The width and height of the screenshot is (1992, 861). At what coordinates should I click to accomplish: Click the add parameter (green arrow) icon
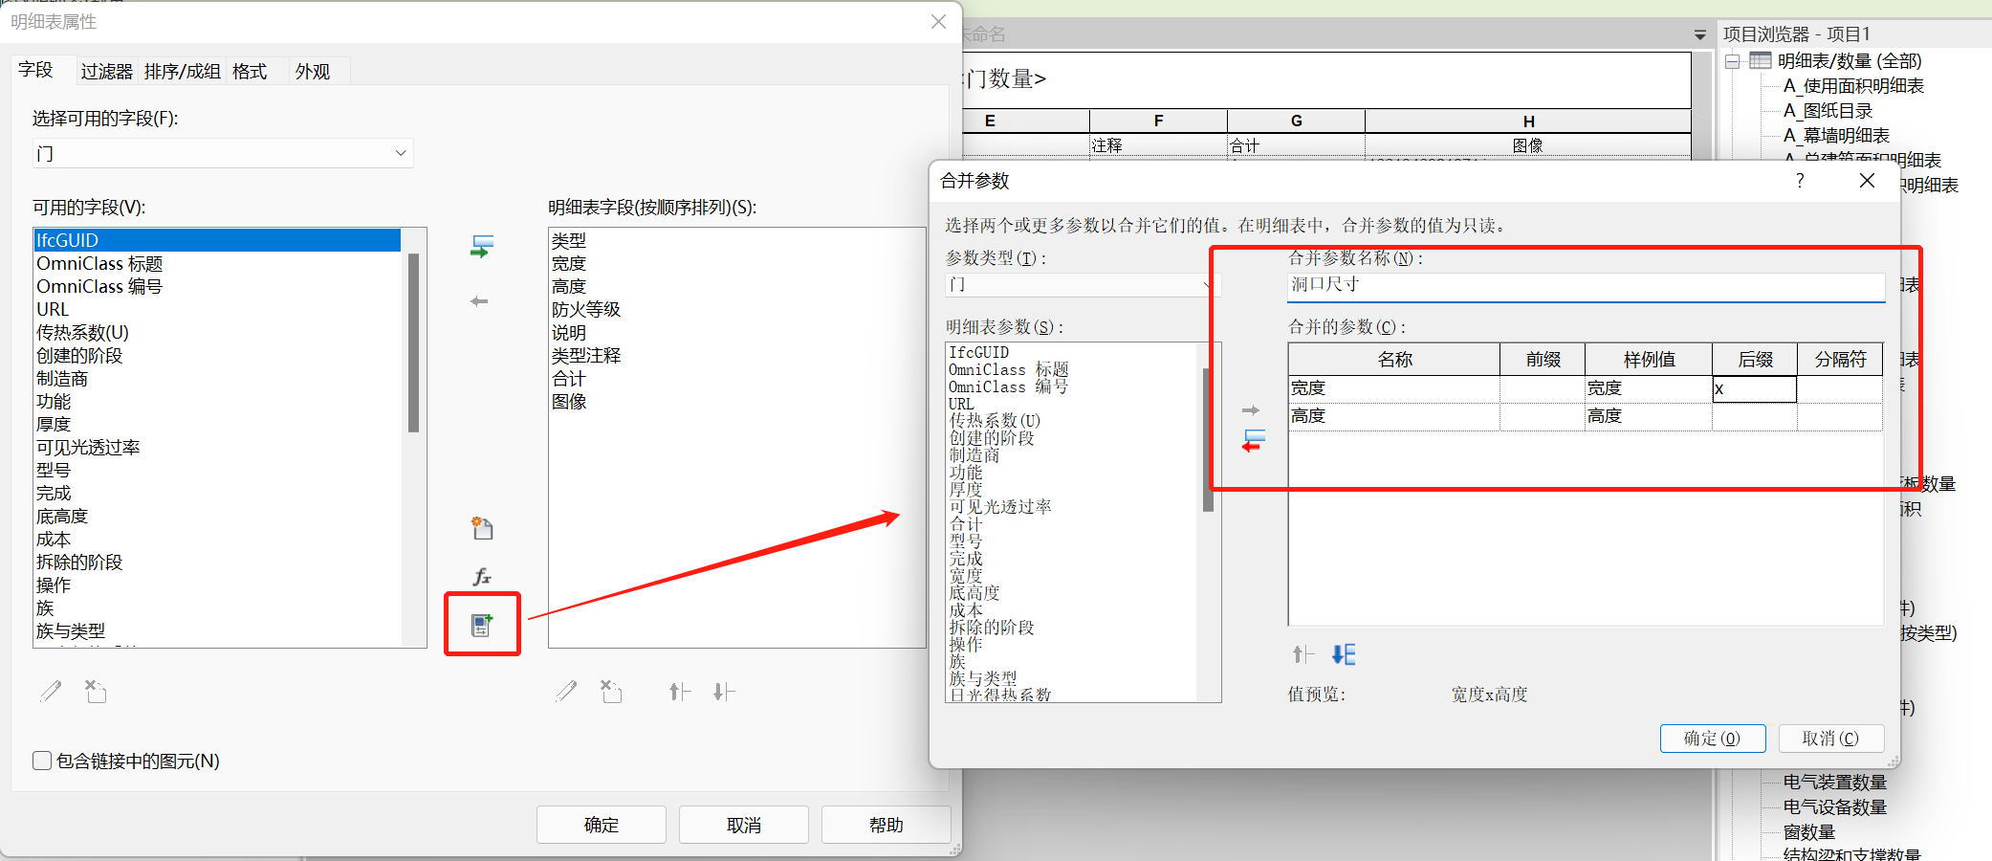coord(481,247)
